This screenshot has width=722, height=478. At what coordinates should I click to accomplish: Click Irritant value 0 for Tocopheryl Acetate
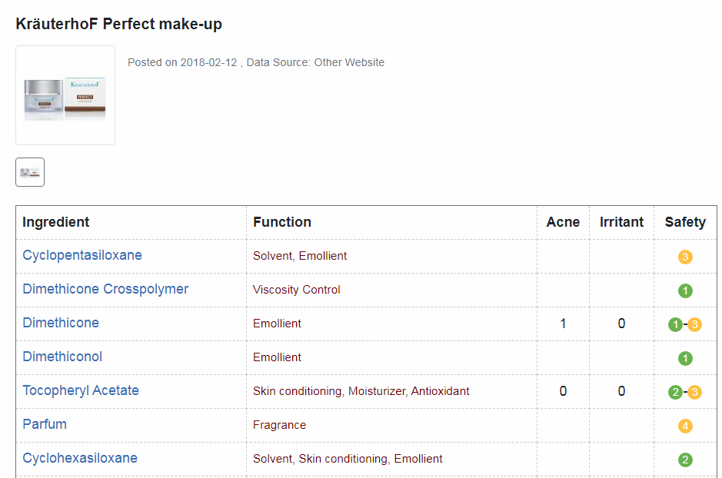point(621,391)
